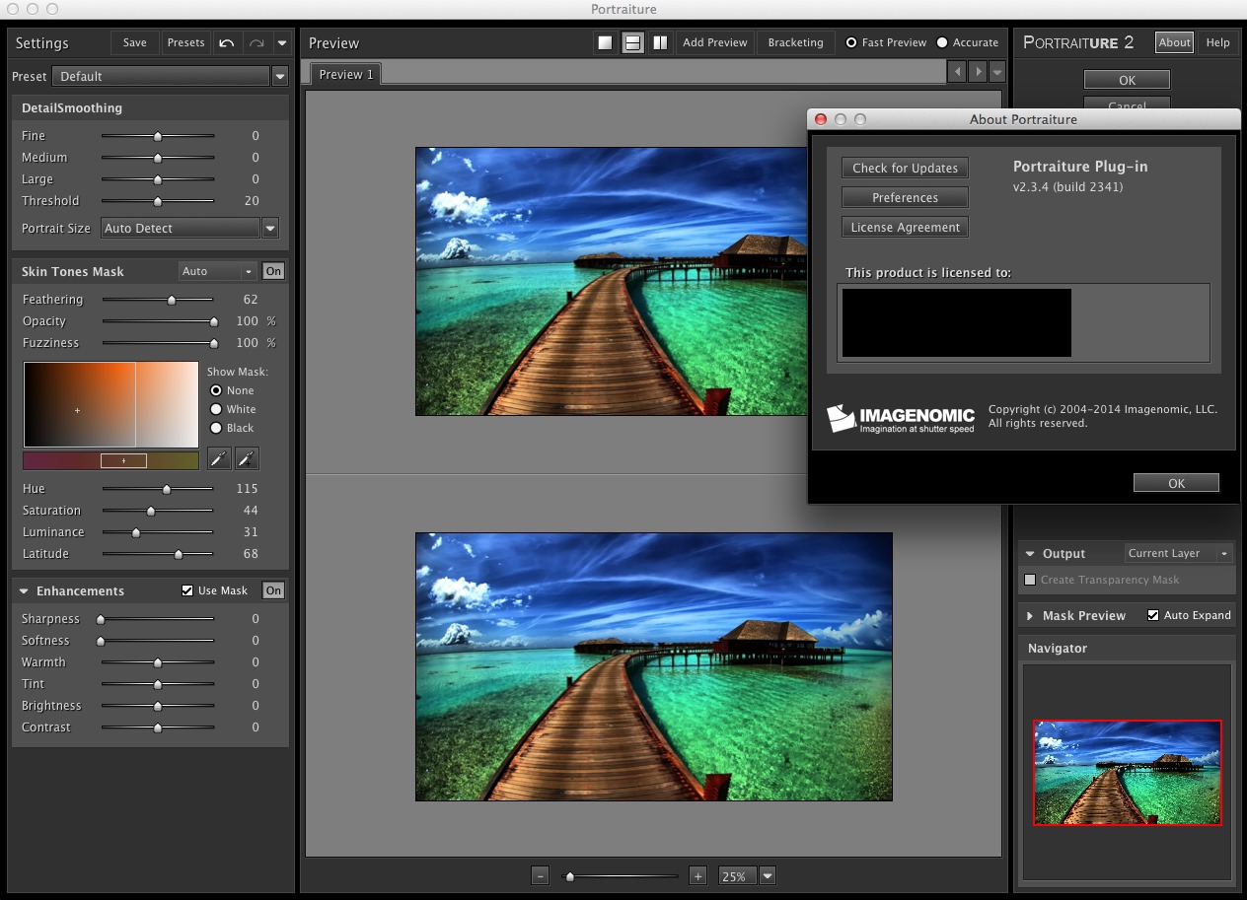Expand the Mask Preview section
This screenshot has height=900, width=1247.
click(x=1030, y=615)
